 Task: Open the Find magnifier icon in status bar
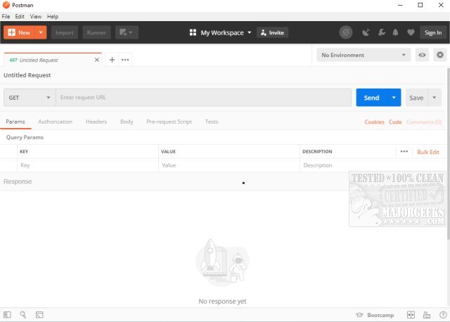(x=23, y=315)
